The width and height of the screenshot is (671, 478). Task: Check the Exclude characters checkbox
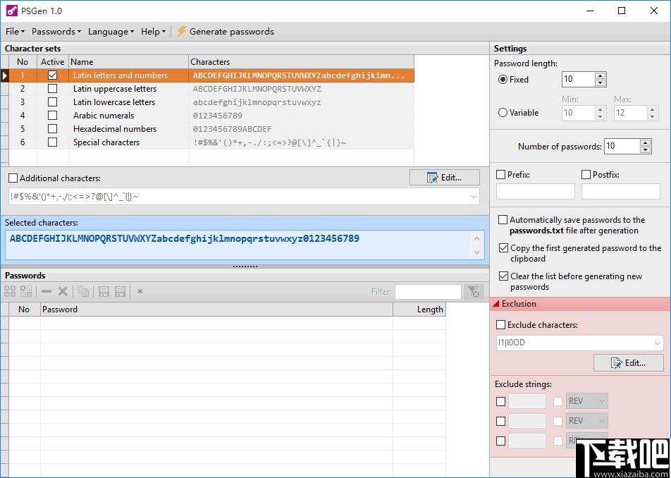(500, 325)
